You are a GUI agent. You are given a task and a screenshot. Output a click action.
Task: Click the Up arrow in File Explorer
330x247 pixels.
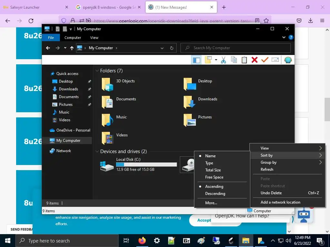click(x=72, y=48)
